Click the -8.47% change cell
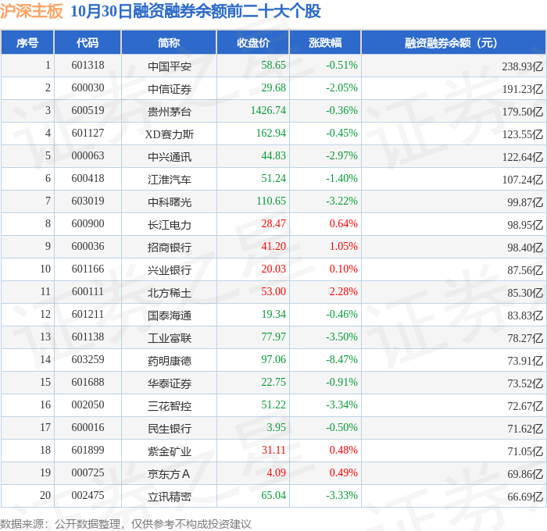The height and width of the screenshot is (531, 547). [342, 360]
